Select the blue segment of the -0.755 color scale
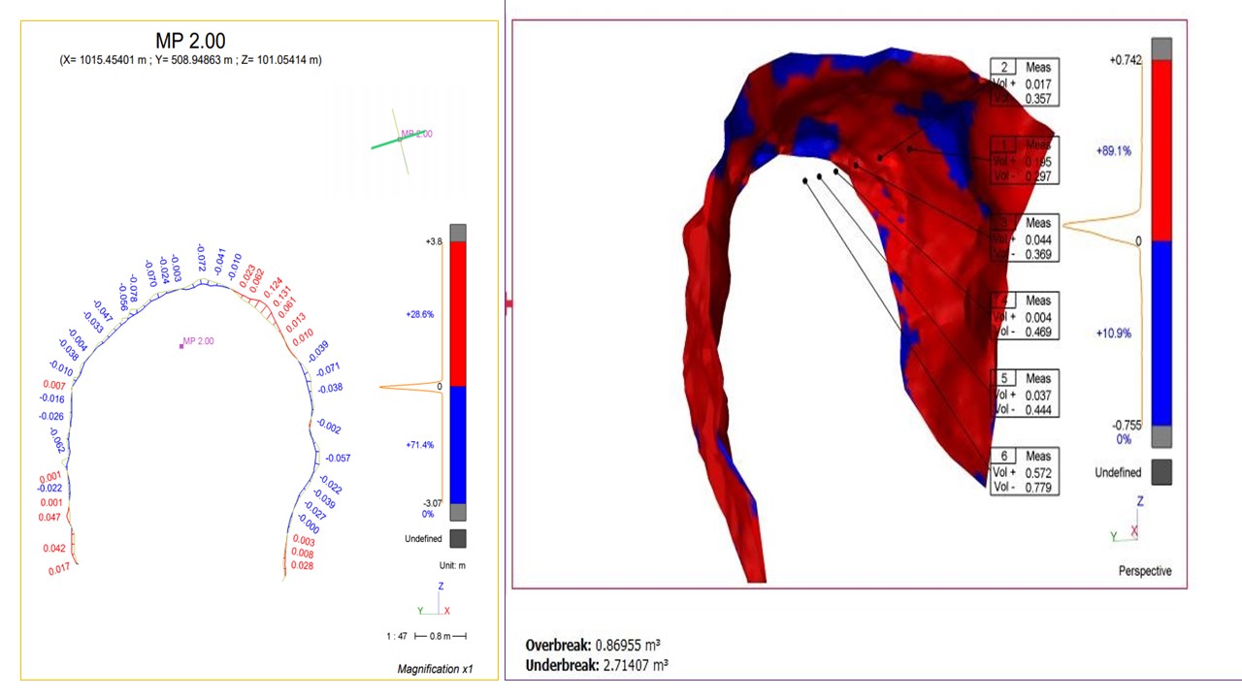Screen dimensions: 1242x698 tap(1160, 333)
